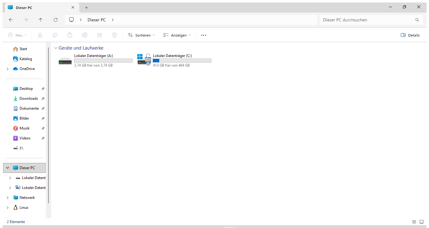Open a new Explorer tab
The width and height of the screenshot is (429, 228).
pos(86,7)
